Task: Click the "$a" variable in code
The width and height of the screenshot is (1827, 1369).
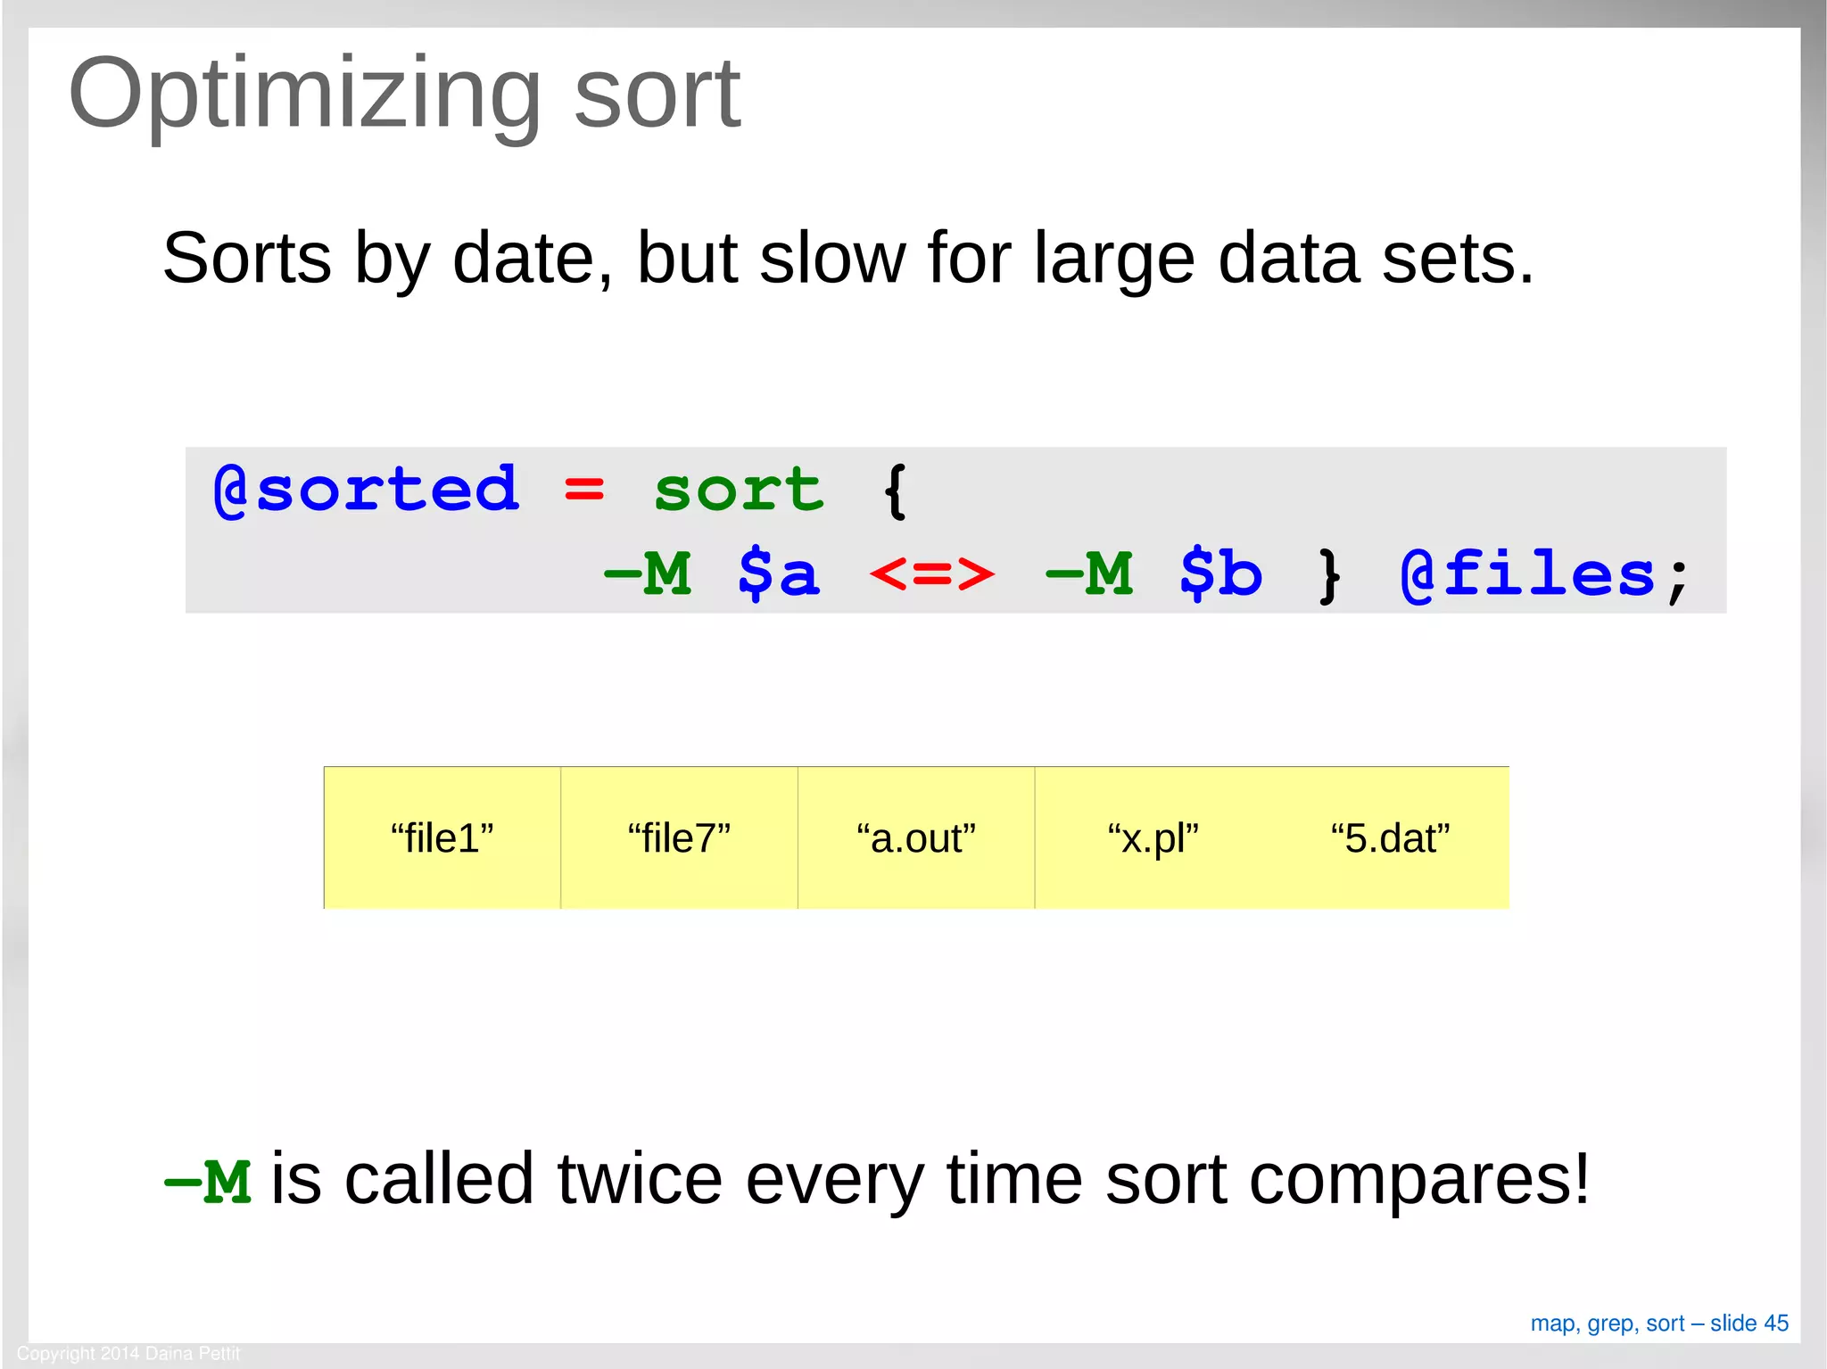Action: (778, 573)
